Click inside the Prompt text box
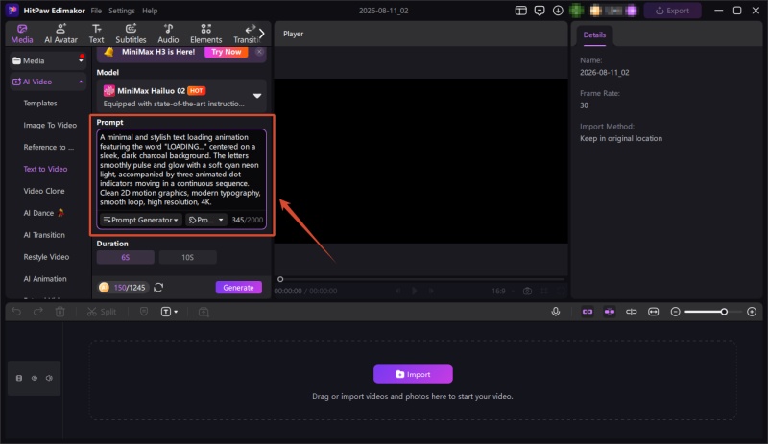This screenshot has height=444, width=768. [x=181, y=170]
